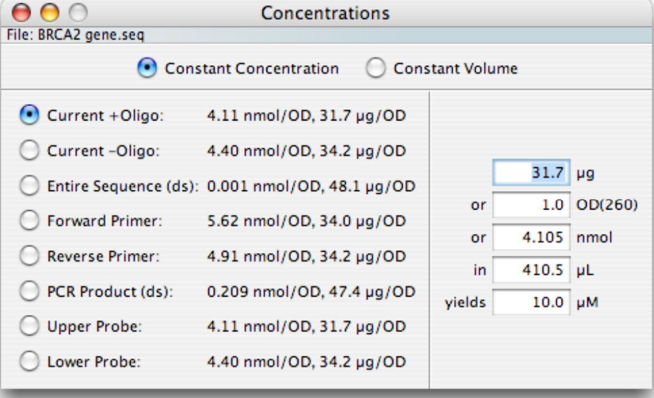Select the Forward Primer option
654x398 pixels.
pyautogui.click(x=30, y=221)
